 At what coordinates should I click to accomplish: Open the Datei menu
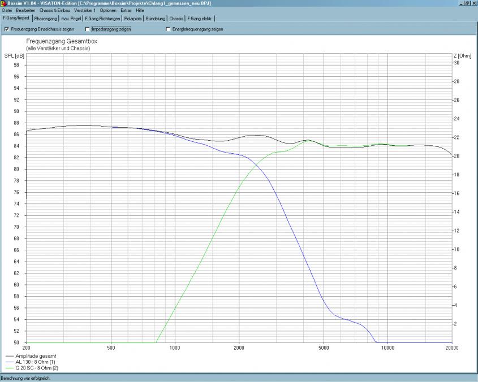pos(7,11)
